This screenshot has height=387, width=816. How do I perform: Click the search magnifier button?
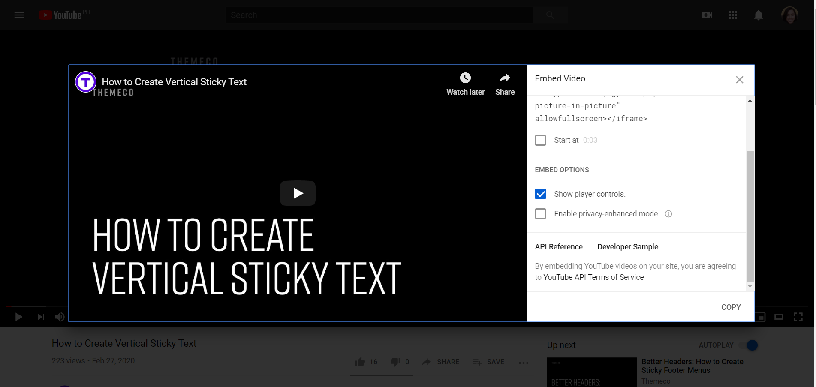tap(550, 15)
